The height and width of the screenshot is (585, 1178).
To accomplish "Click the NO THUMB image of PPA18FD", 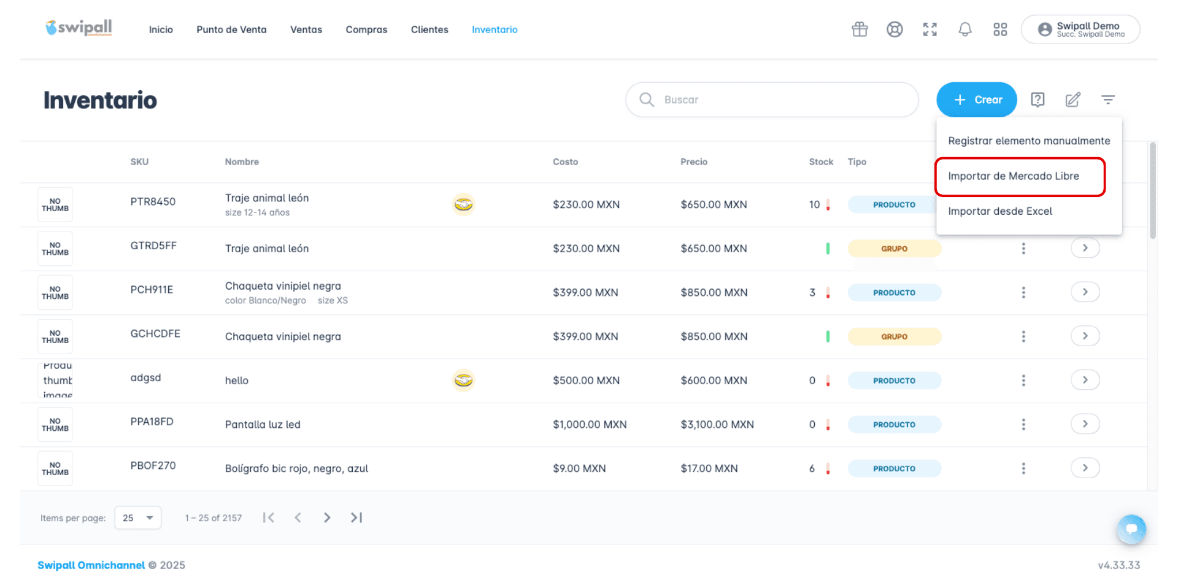I will click(x=55, y=425).
